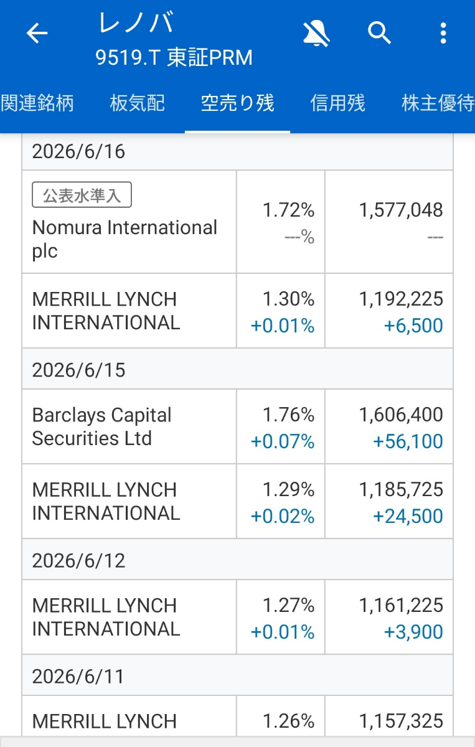Tap the MERRILL LYNCH row under 2026/6/16
This screenshot has width=475, height=747.
pos(237,310)
